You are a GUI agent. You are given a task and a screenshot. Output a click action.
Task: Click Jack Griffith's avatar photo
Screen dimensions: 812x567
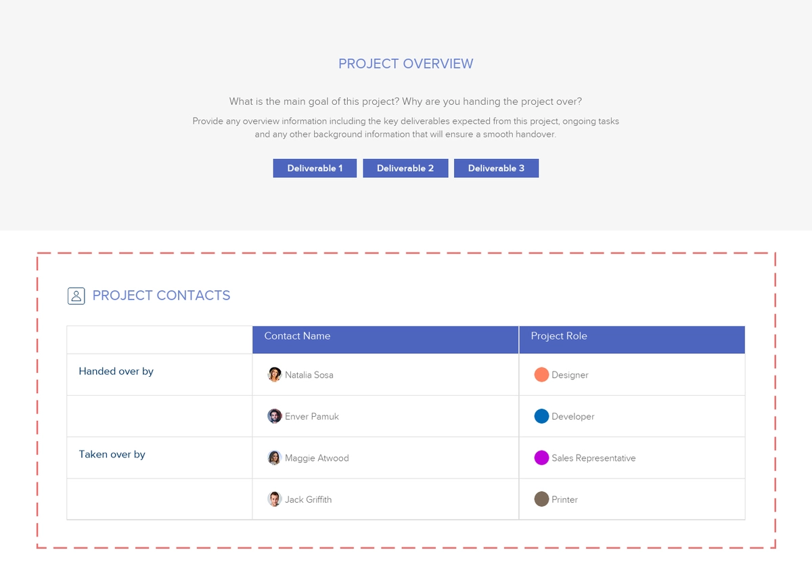(274, 499)
